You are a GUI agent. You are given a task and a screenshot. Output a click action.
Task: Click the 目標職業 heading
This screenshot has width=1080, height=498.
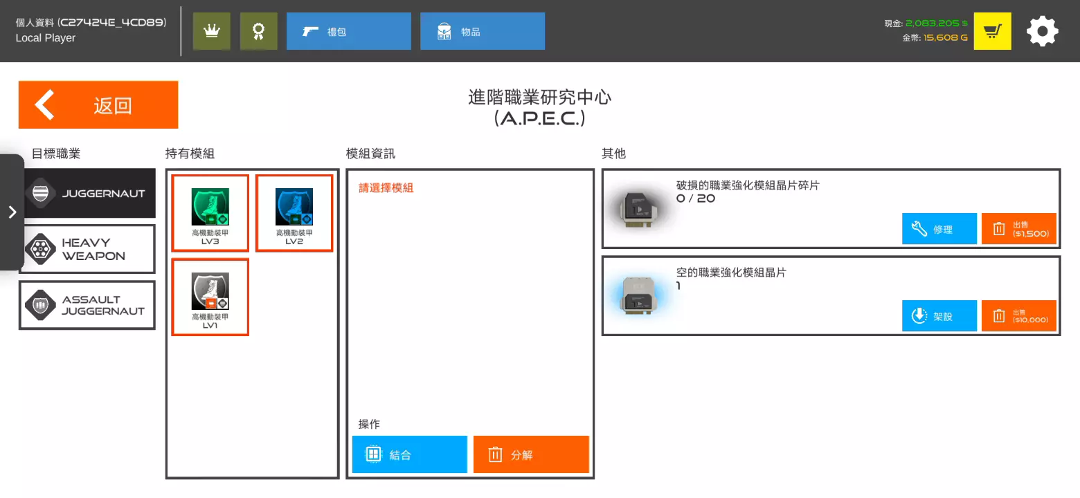(56, 154)
